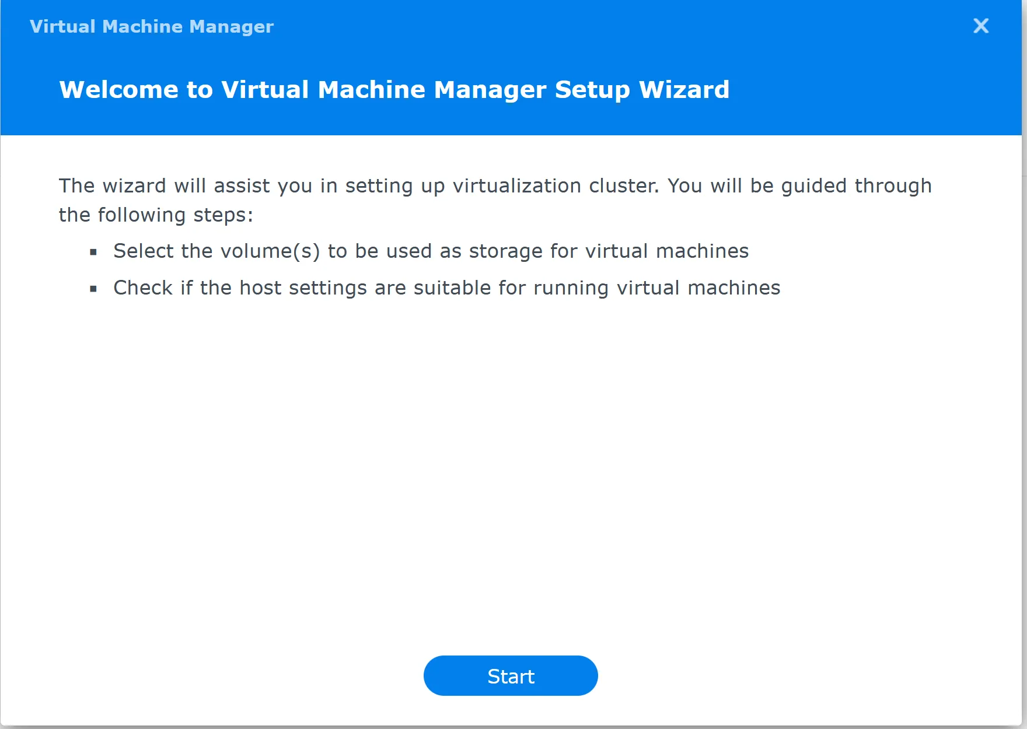This screenshot has height=729, width=1027.
Task: Click the square bullet marker beside volume step
Action: (92, 252)
